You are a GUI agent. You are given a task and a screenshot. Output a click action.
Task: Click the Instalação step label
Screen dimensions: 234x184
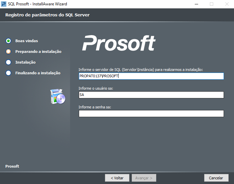pos(25,62)
